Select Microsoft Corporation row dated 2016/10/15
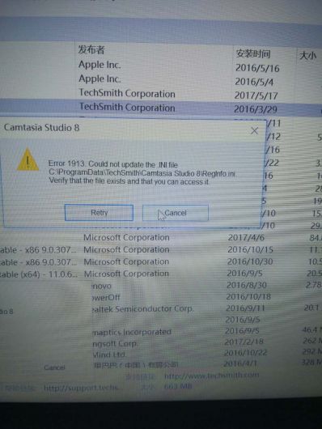The height and width of the screenshot is (429, 322). pyautogui.click(x=161, y=249)
